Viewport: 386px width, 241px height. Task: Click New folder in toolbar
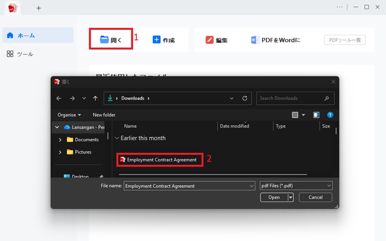104,115
